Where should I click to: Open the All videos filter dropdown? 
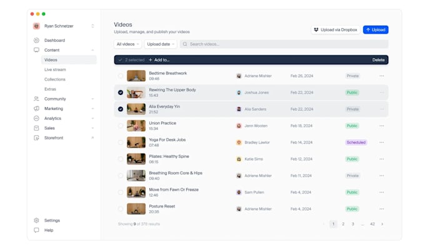[127, 44]
